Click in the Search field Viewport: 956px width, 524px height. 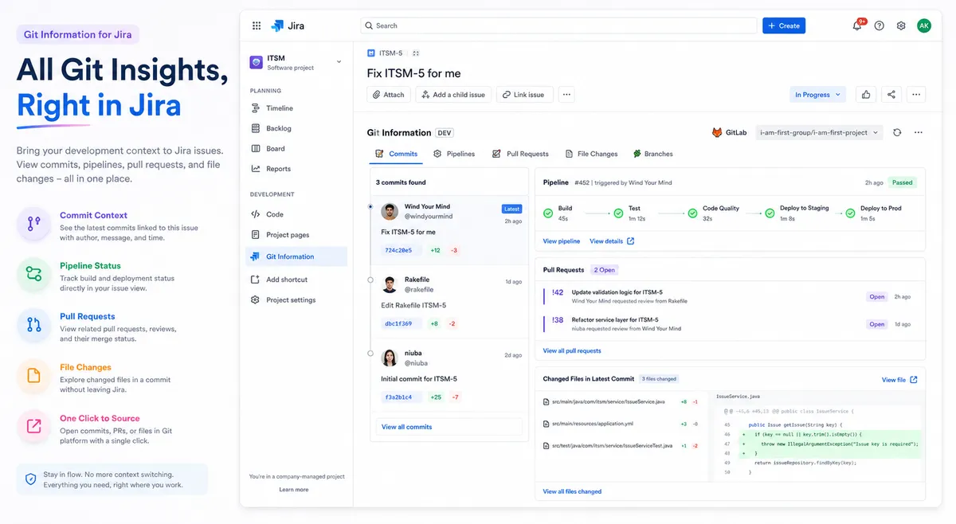(x=558, y=25)
